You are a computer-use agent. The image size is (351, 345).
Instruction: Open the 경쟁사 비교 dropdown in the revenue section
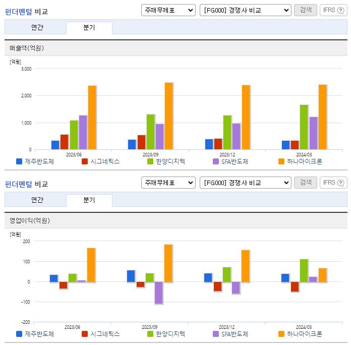[245, 10]
